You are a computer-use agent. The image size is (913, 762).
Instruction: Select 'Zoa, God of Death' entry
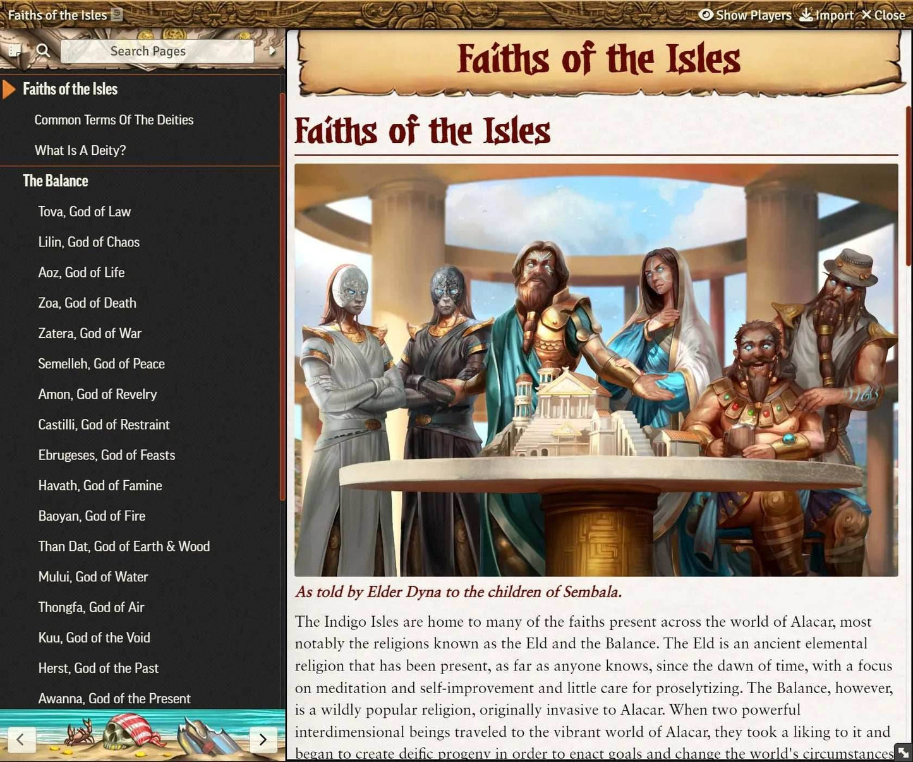point(87,303)
